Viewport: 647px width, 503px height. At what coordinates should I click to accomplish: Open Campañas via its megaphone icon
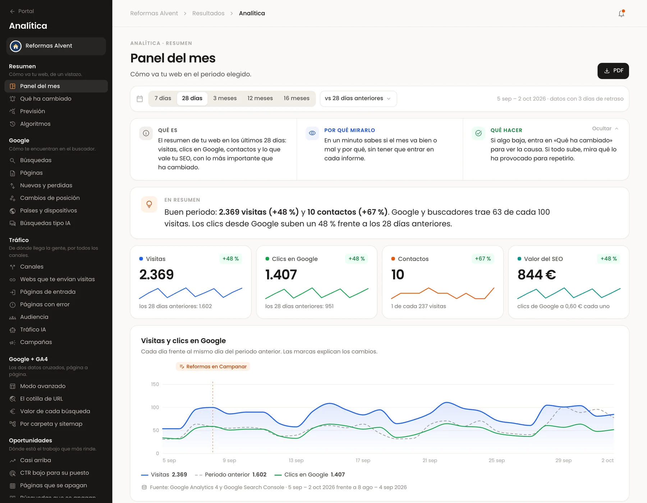[x=13, y=342]
